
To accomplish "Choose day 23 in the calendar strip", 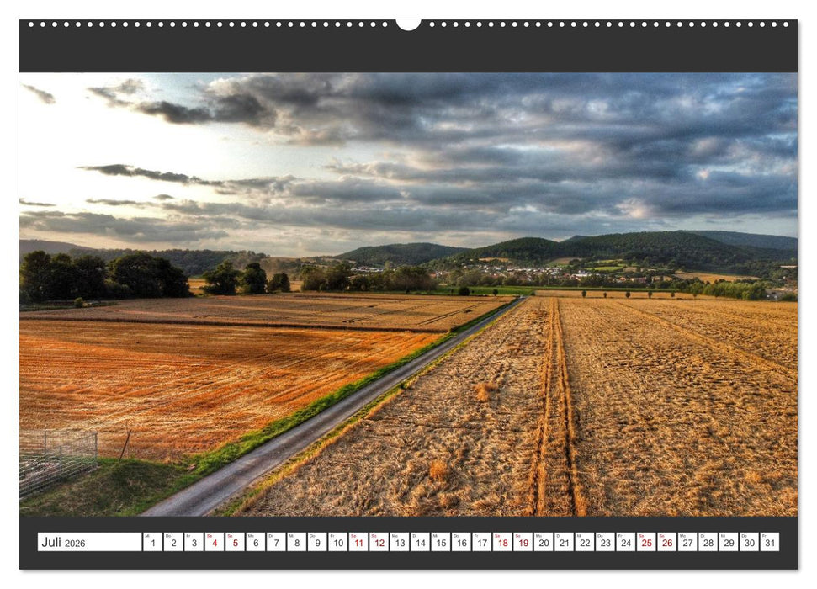I will [604, 542].
